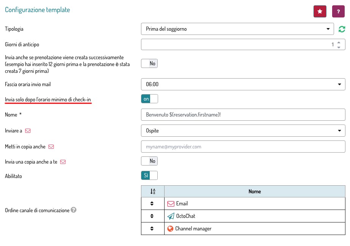Open help with the question mark button
This screenshot has height=246, width=350.
(x=338, y=11)
